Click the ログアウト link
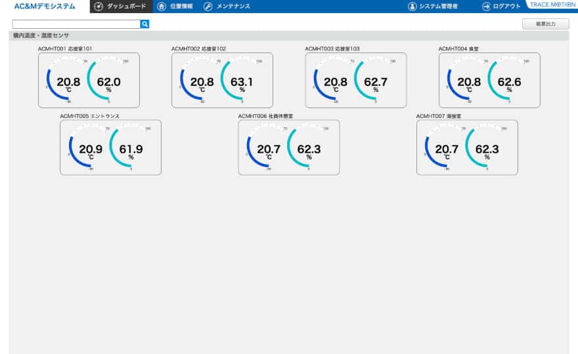 [x=506, y=7]
